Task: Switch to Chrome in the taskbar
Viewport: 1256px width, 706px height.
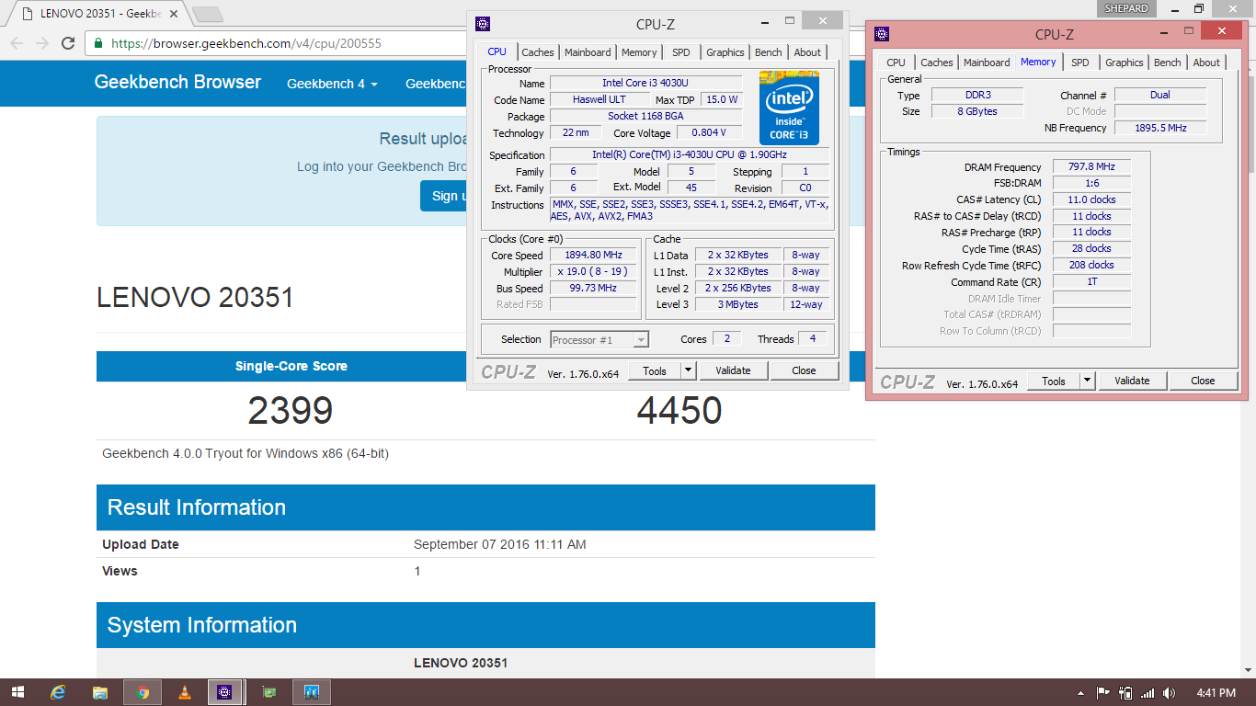Action: 143,692
